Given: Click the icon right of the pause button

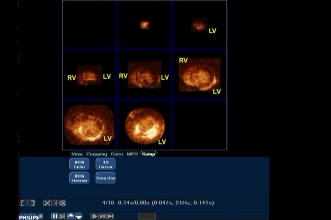Looking at the screenshot, I should [x=63, y=216].
